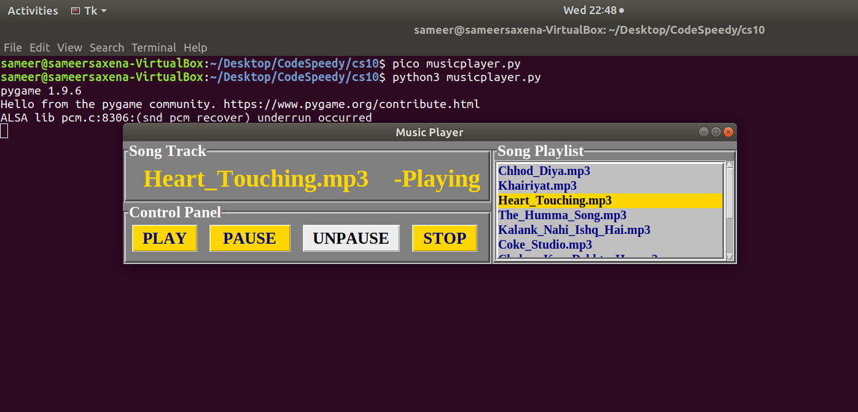
Task: Stop playback with the STOP button
Action: pos(445,238)
